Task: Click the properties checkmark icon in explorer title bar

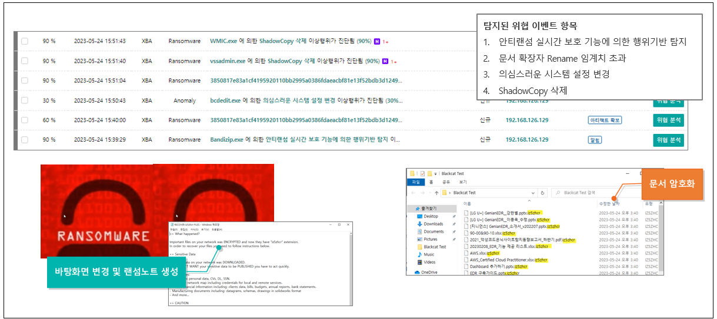Action: (422, 174)
